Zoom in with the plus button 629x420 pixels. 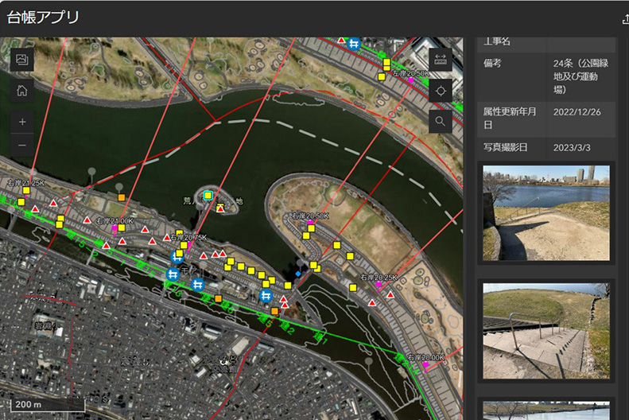pos(21,122)
